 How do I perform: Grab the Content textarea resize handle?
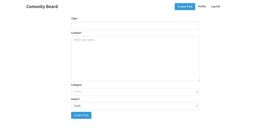(x=198, y=80)
